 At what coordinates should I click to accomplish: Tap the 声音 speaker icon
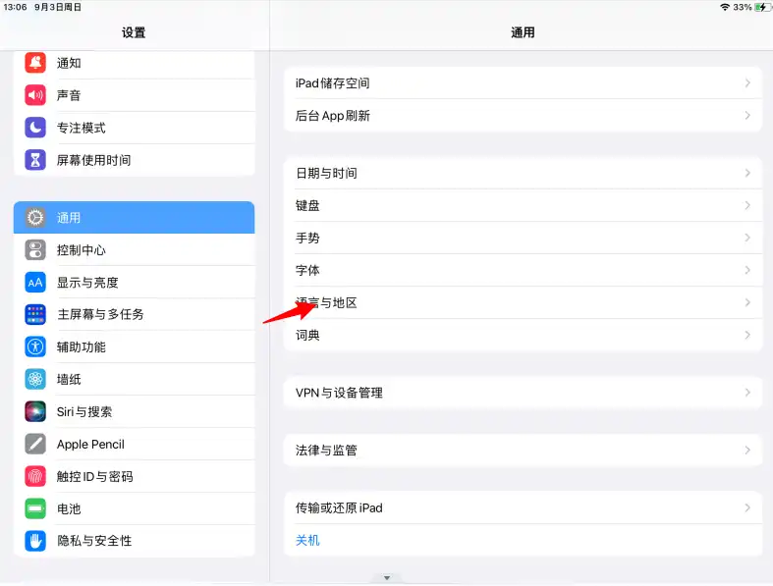35,95
